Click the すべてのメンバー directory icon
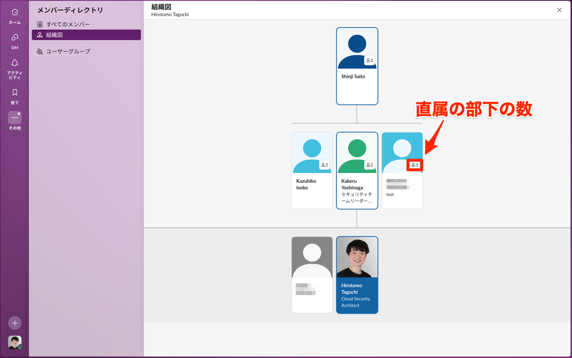The width and height of the screenshot is (572, 358). click(40, 24)
